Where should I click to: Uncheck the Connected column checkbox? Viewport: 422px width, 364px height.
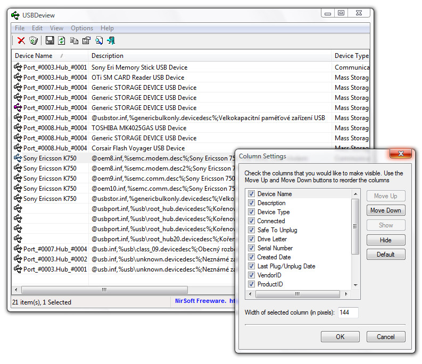251,221
